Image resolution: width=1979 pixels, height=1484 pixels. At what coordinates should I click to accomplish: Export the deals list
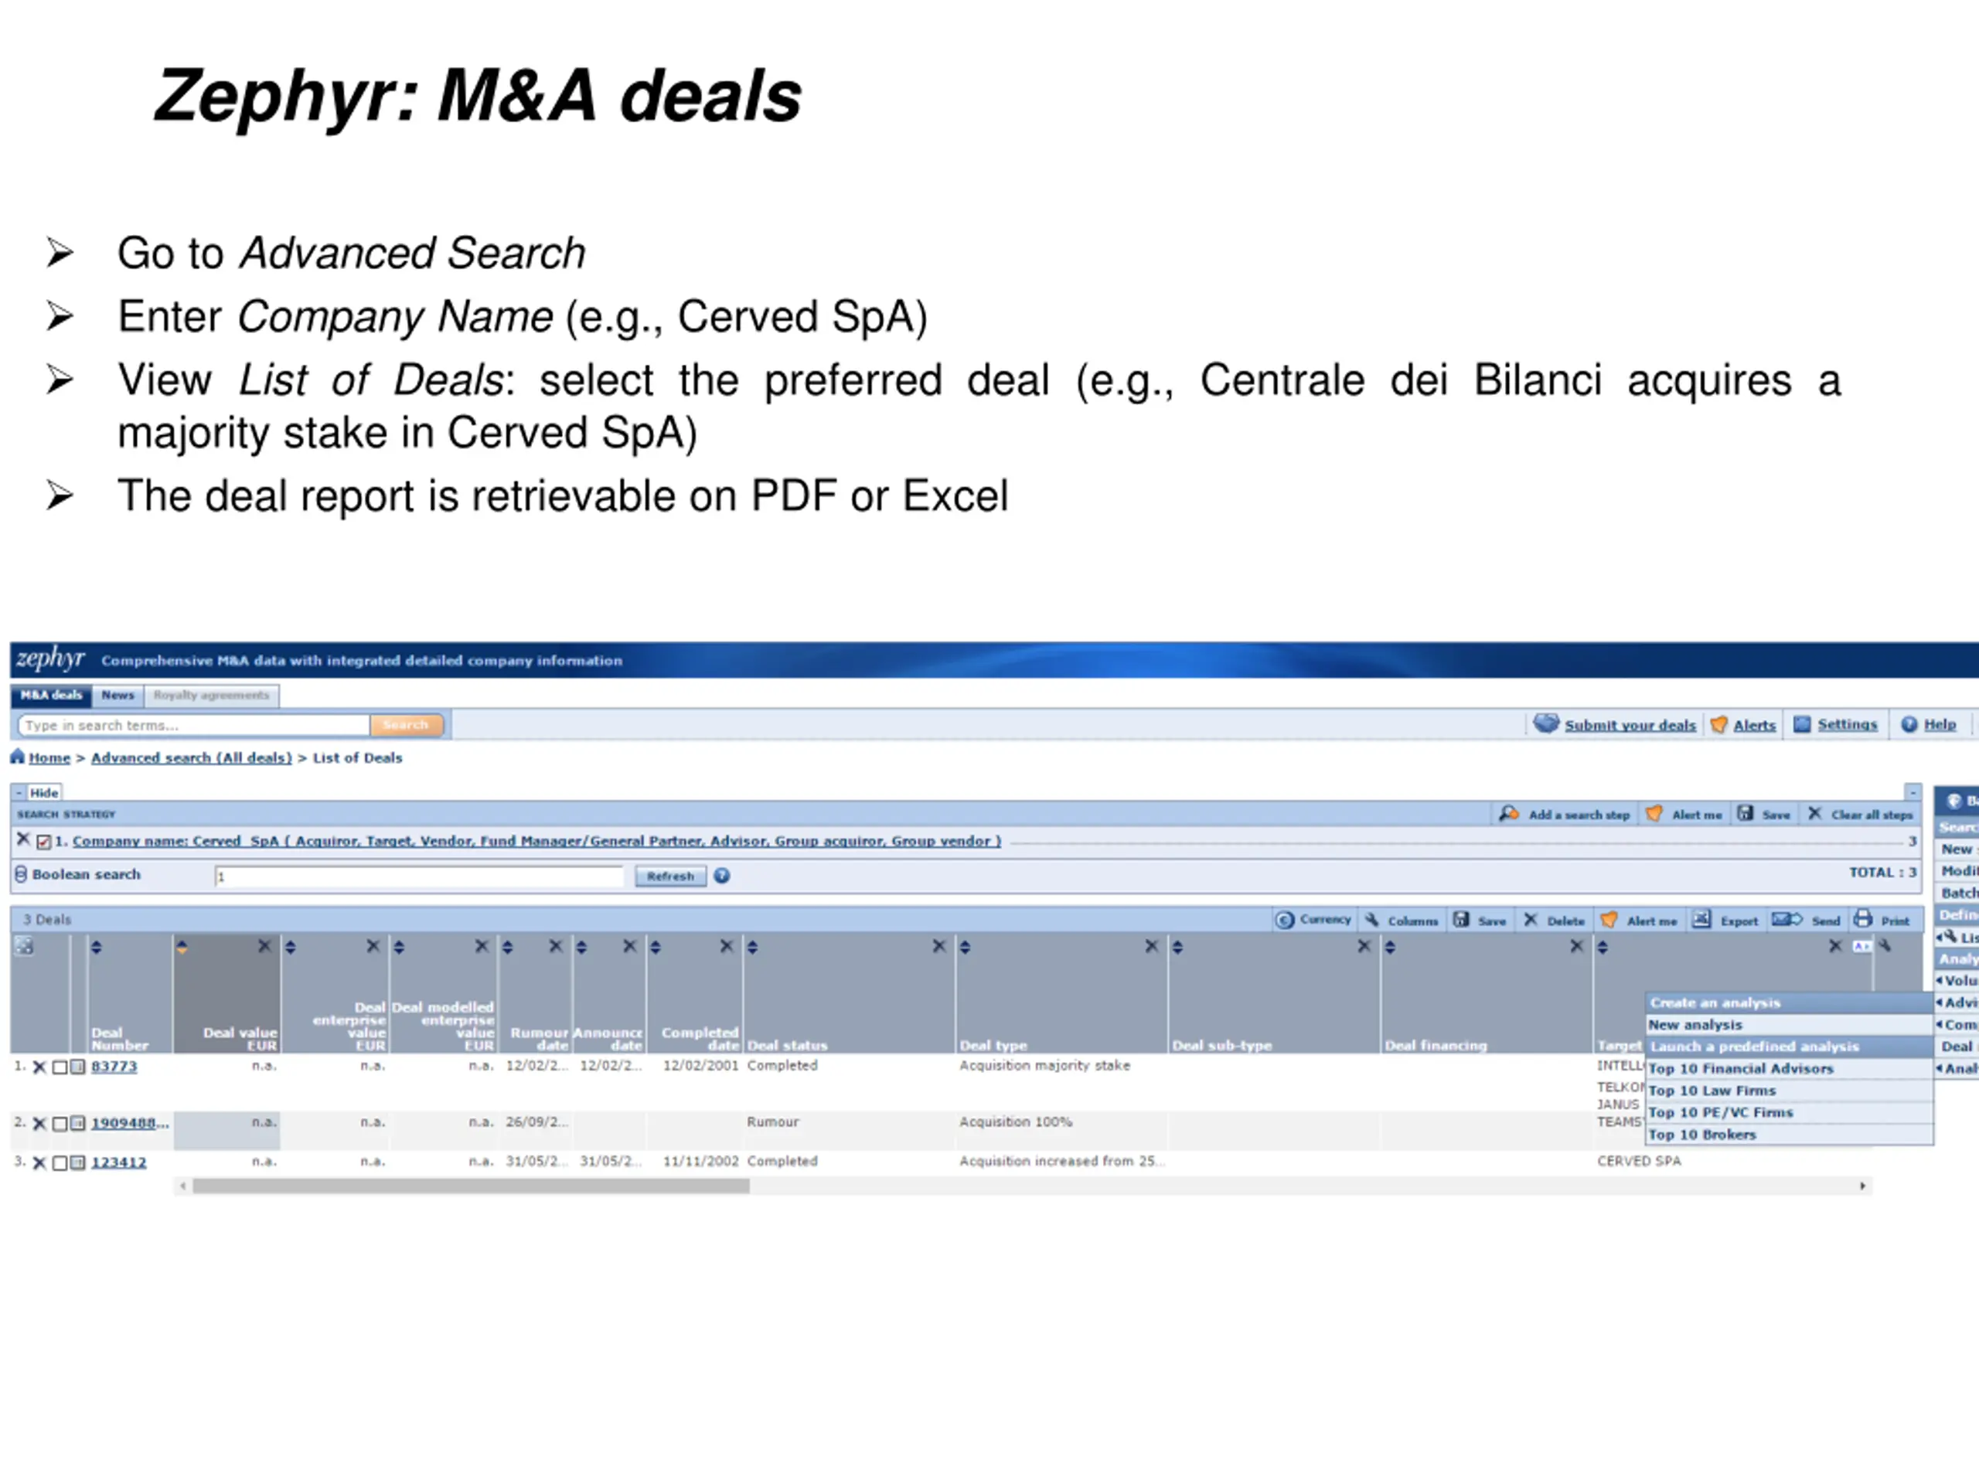click(x=1725, y=920)
